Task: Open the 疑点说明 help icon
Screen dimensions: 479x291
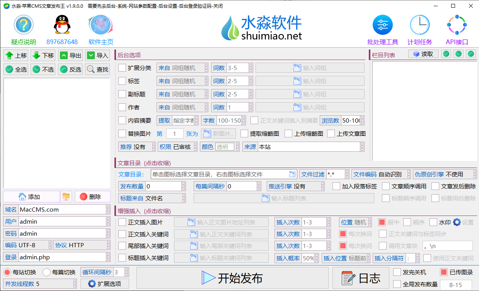Action: pos(24,25)
